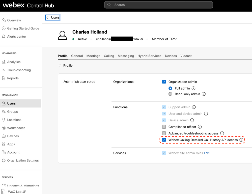Toggle the User and device admin checkbox
The width and height of the screenshot is (252, 194).
pos(164,114)
